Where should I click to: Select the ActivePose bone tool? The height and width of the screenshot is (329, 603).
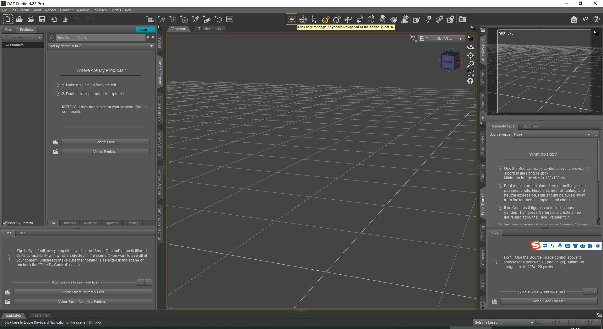point(371,19)
